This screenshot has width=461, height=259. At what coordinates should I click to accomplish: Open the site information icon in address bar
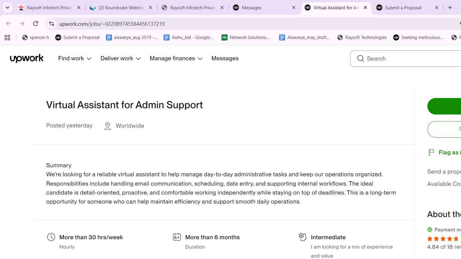(x=52, y=24)
